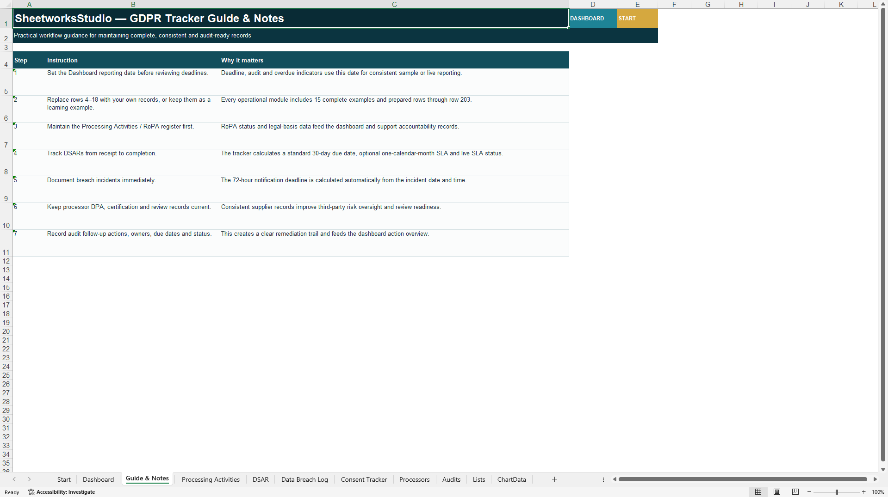This screenshot has height=497, width=888.
Task: Click the zoom out minus icon
Action: [809, 492]
